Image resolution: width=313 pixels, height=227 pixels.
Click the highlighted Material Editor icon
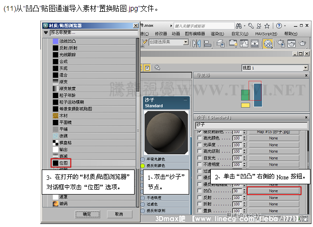268,44
